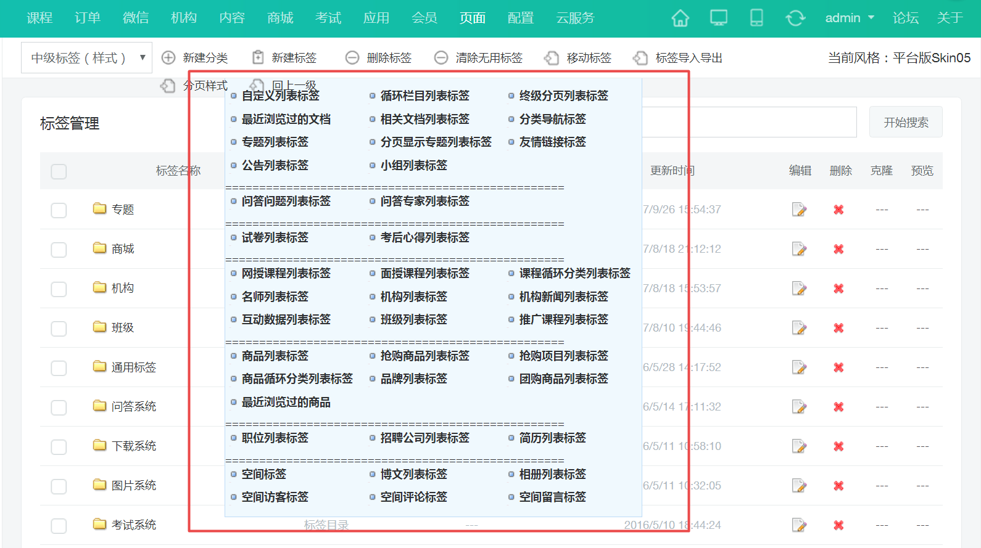Click the desktop monitor preview icon
This screenshot has width=981, height=548.
[x=719, y=18]
